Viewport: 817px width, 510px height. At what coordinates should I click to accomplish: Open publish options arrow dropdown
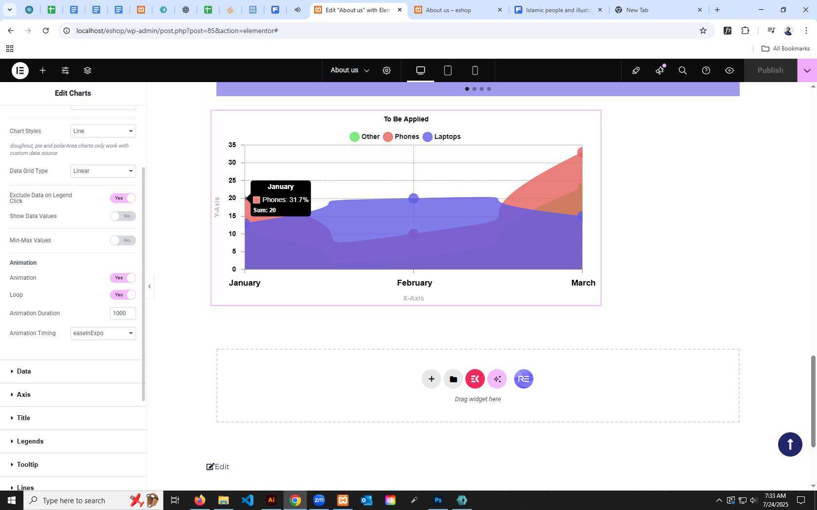coord(807,70)
